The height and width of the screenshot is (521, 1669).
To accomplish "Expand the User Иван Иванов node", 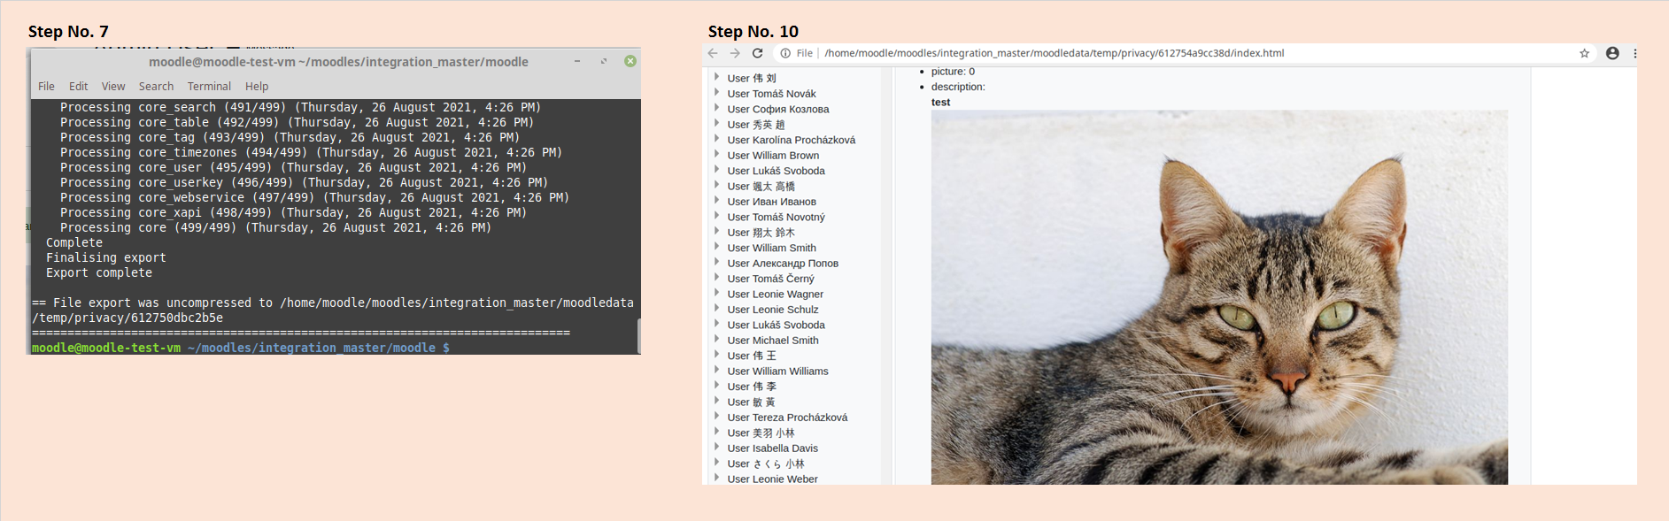I will coord(716,201).
